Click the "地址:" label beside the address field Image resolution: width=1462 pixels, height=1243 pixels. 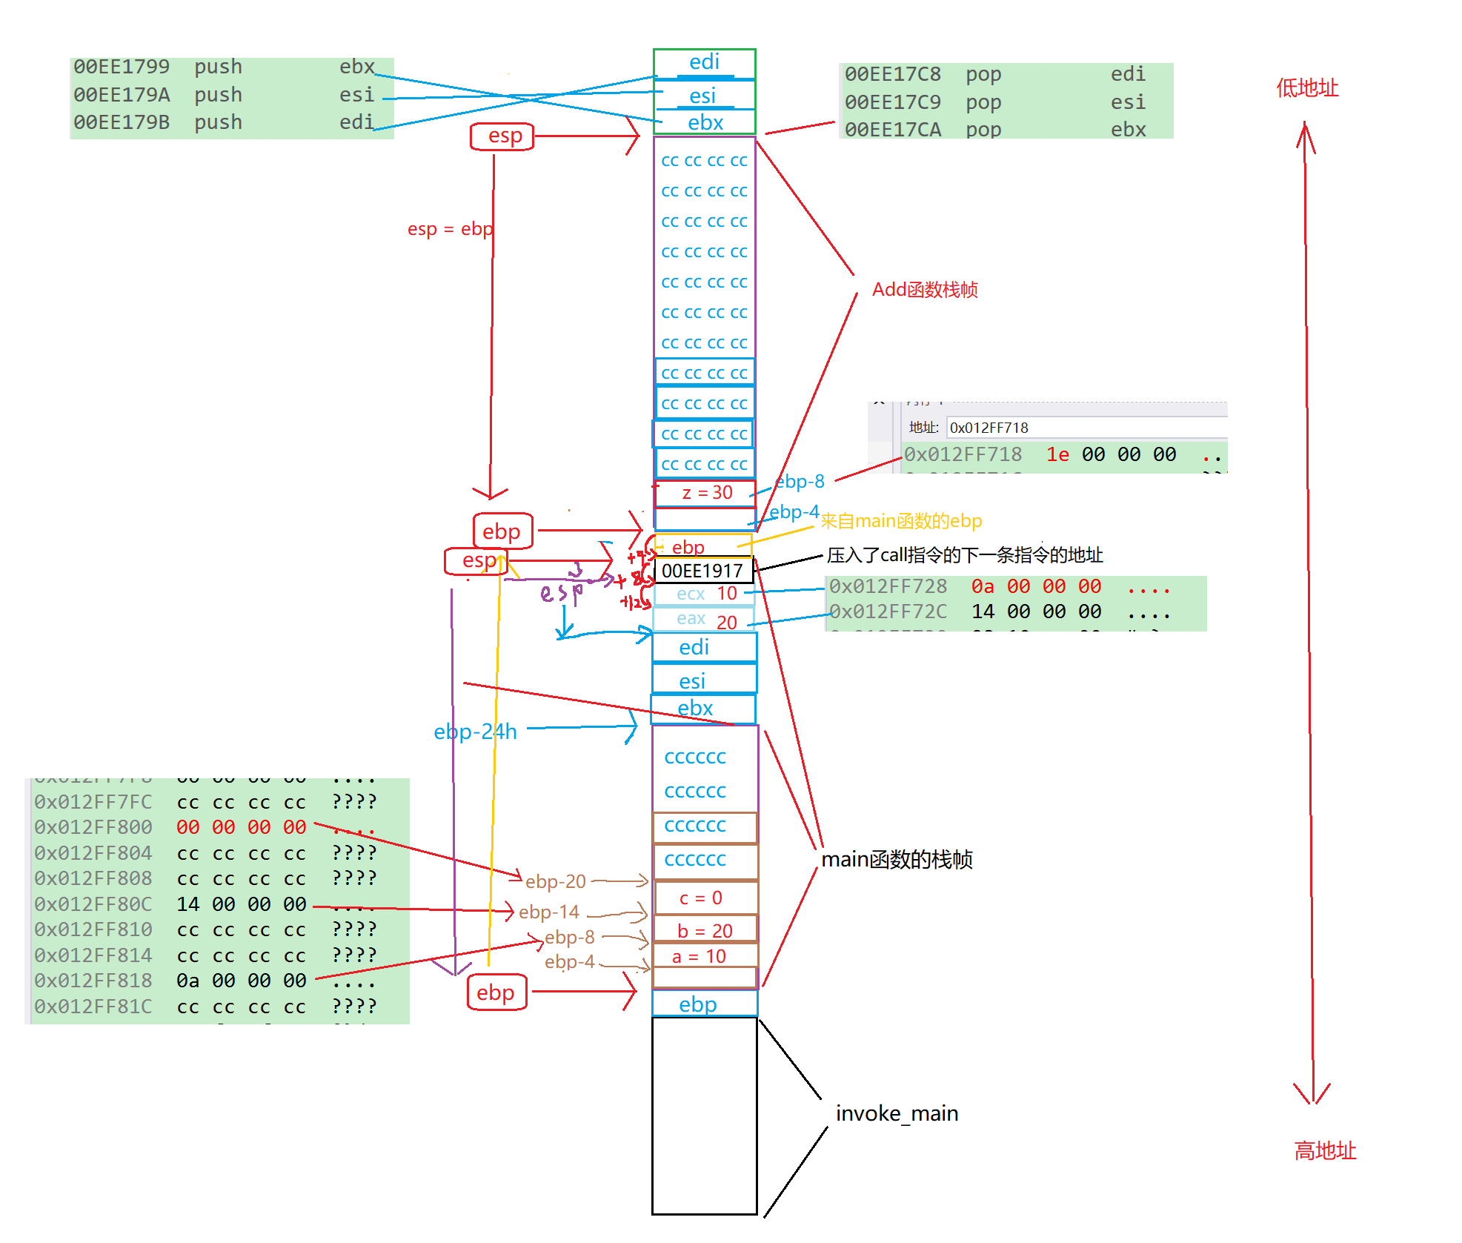click(x=923, y=428)
